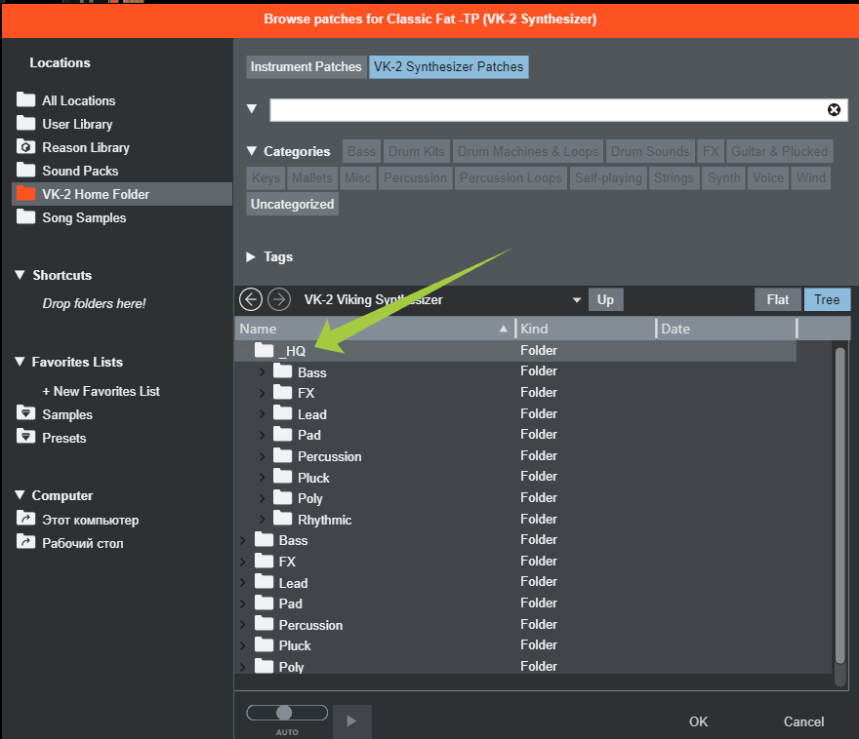Select the Poly folder row under _HQ

click(x=515, y=498)
